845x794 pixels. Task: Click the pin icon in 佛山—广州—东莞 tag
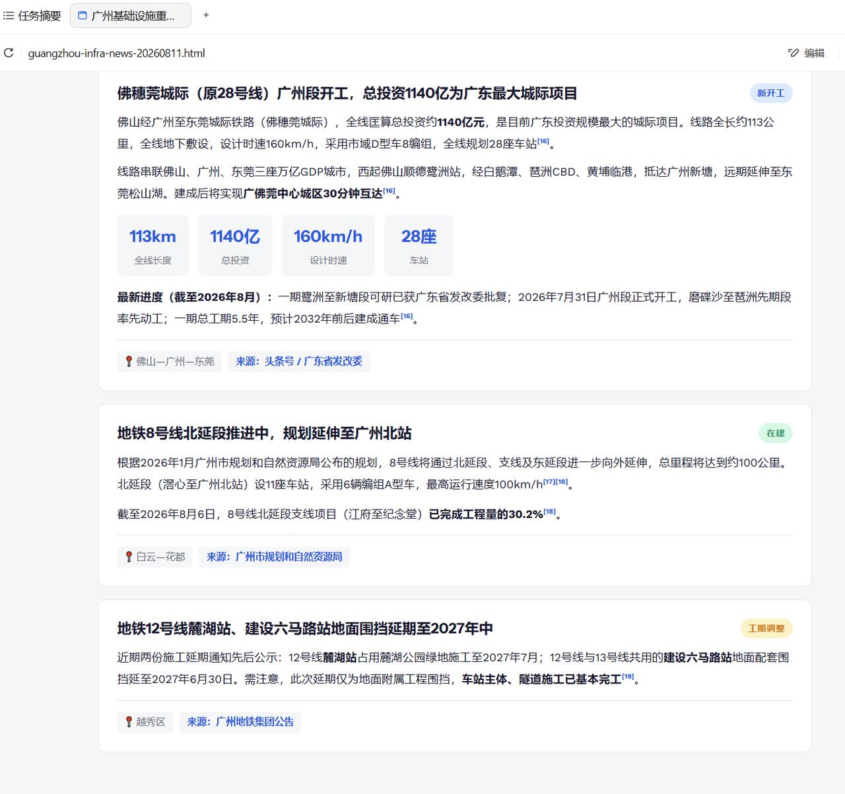click(x=129, y=361)
